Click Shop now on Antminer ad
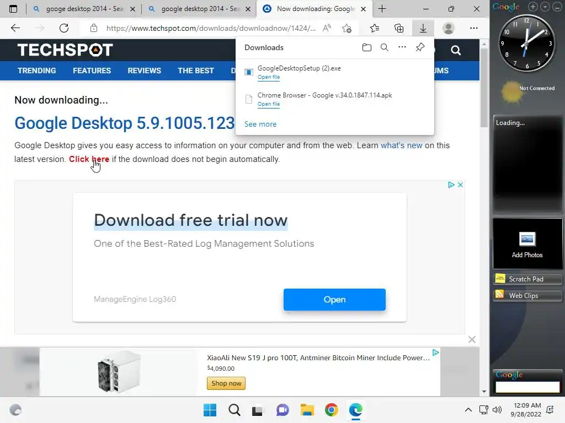565x423 pixels. [226, 383]
